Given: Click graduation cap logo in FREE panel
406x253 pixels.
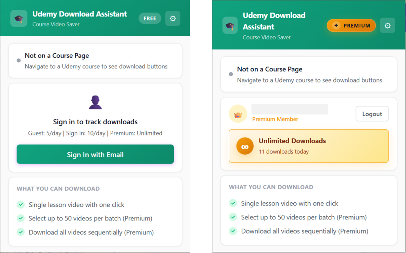Looking at the screenshot, I should pyautogui.click(x=19, y=19).
